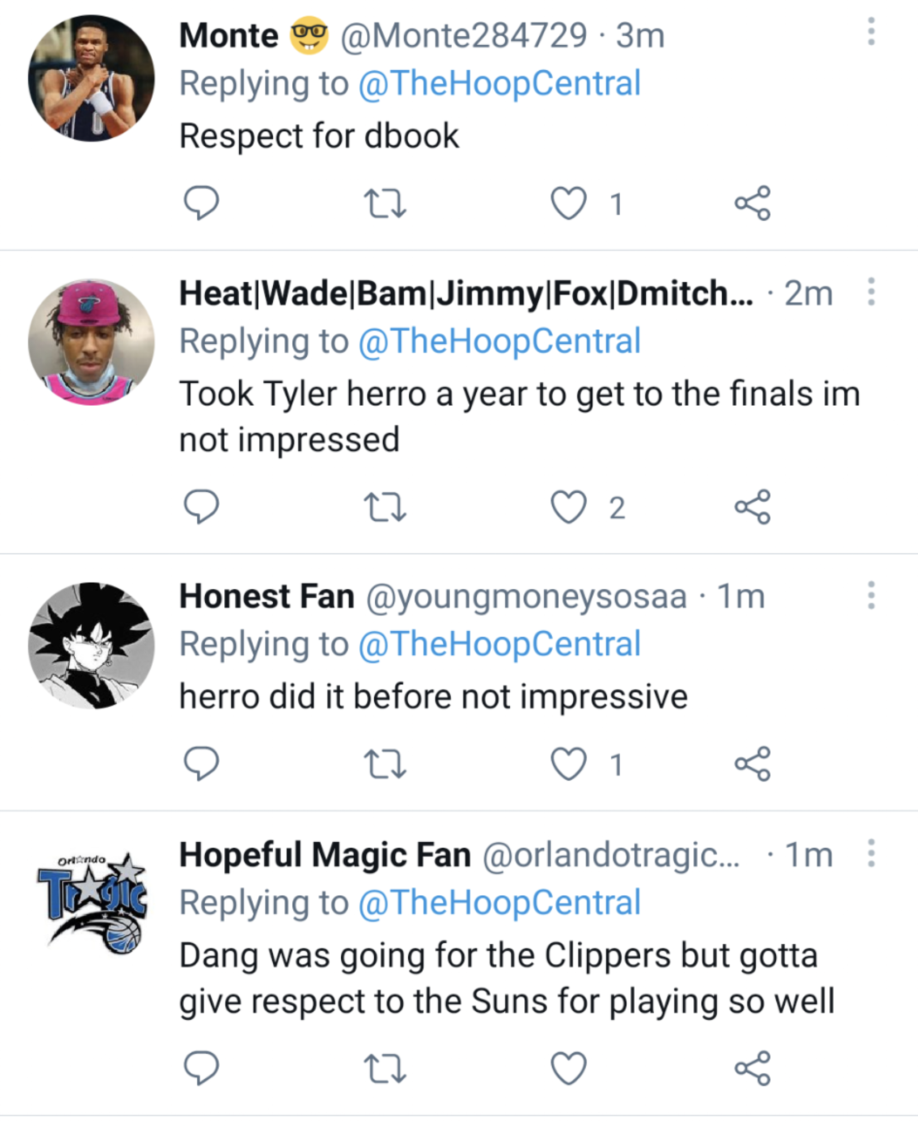
Task: Share Hopeful Magic Fan's tweet
Action: click(752, 1068)
